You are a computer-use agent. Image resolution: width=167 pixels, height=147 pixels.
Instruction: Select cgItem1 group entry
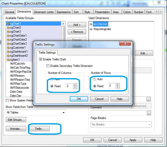pos(20,60)
